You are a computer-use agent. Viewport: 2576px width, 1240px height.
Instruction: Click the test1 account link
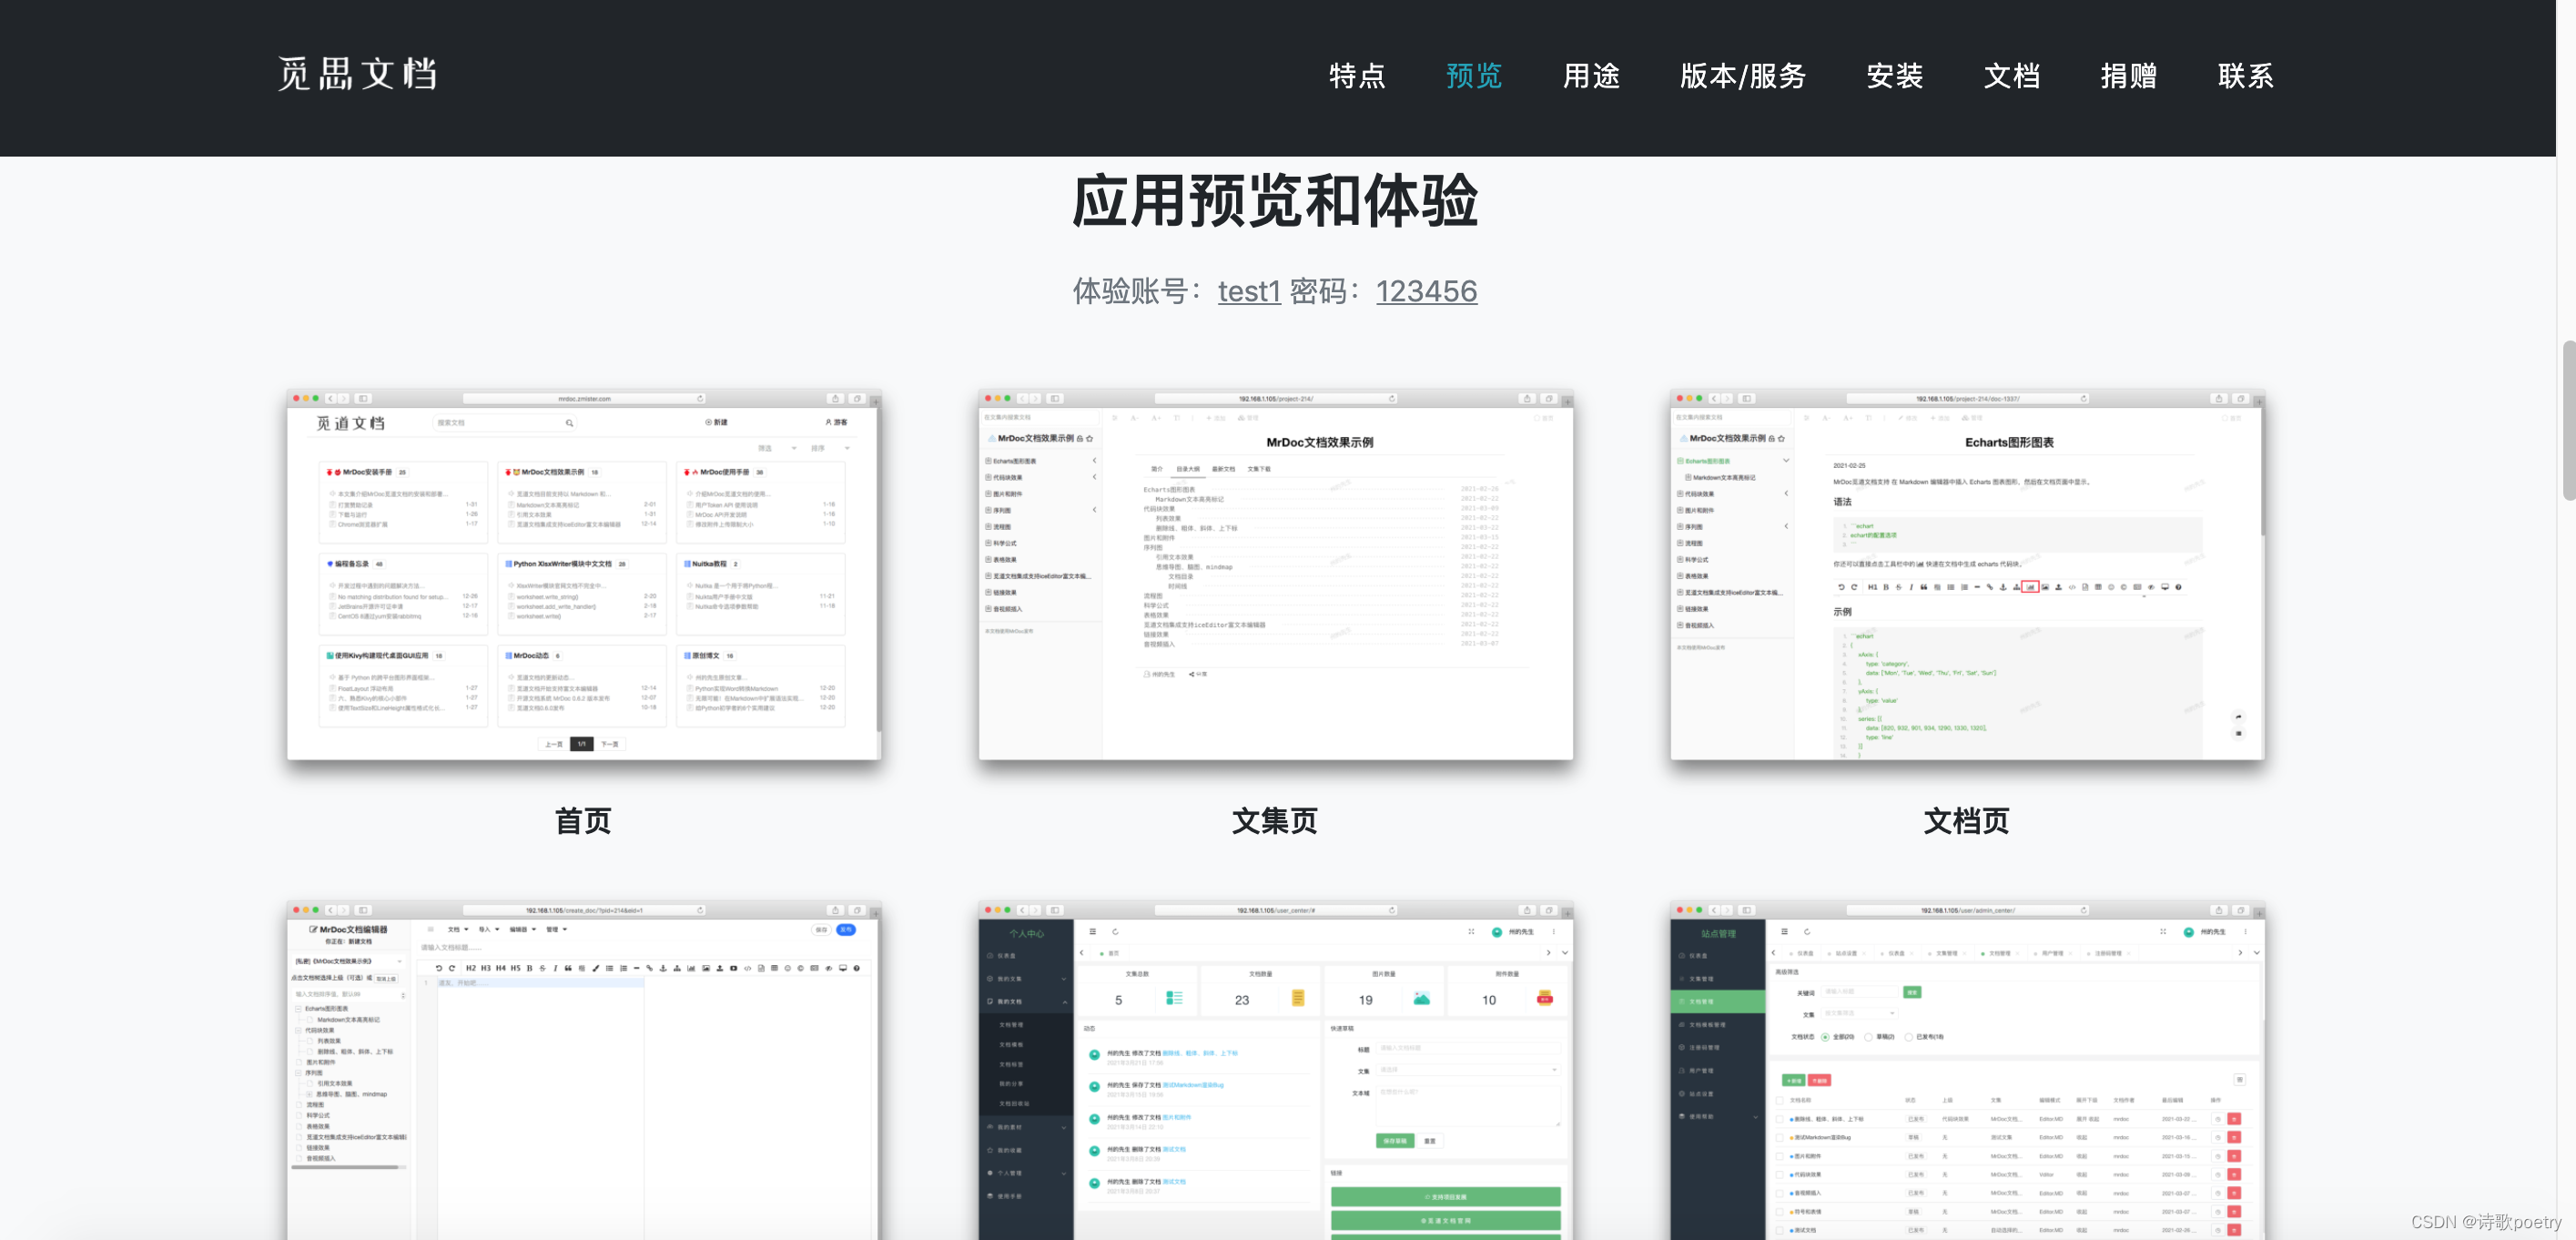pos(1248,291)
